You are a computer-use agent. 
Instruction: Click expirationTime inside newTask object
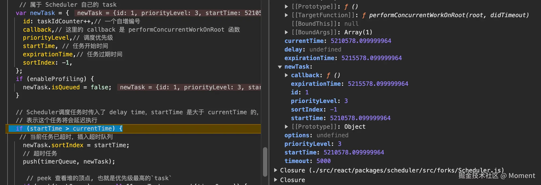350,84
